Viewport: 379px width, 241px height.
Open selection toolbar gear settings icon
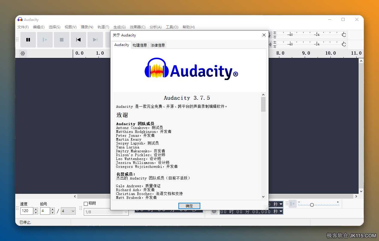[x=214, y=211]
